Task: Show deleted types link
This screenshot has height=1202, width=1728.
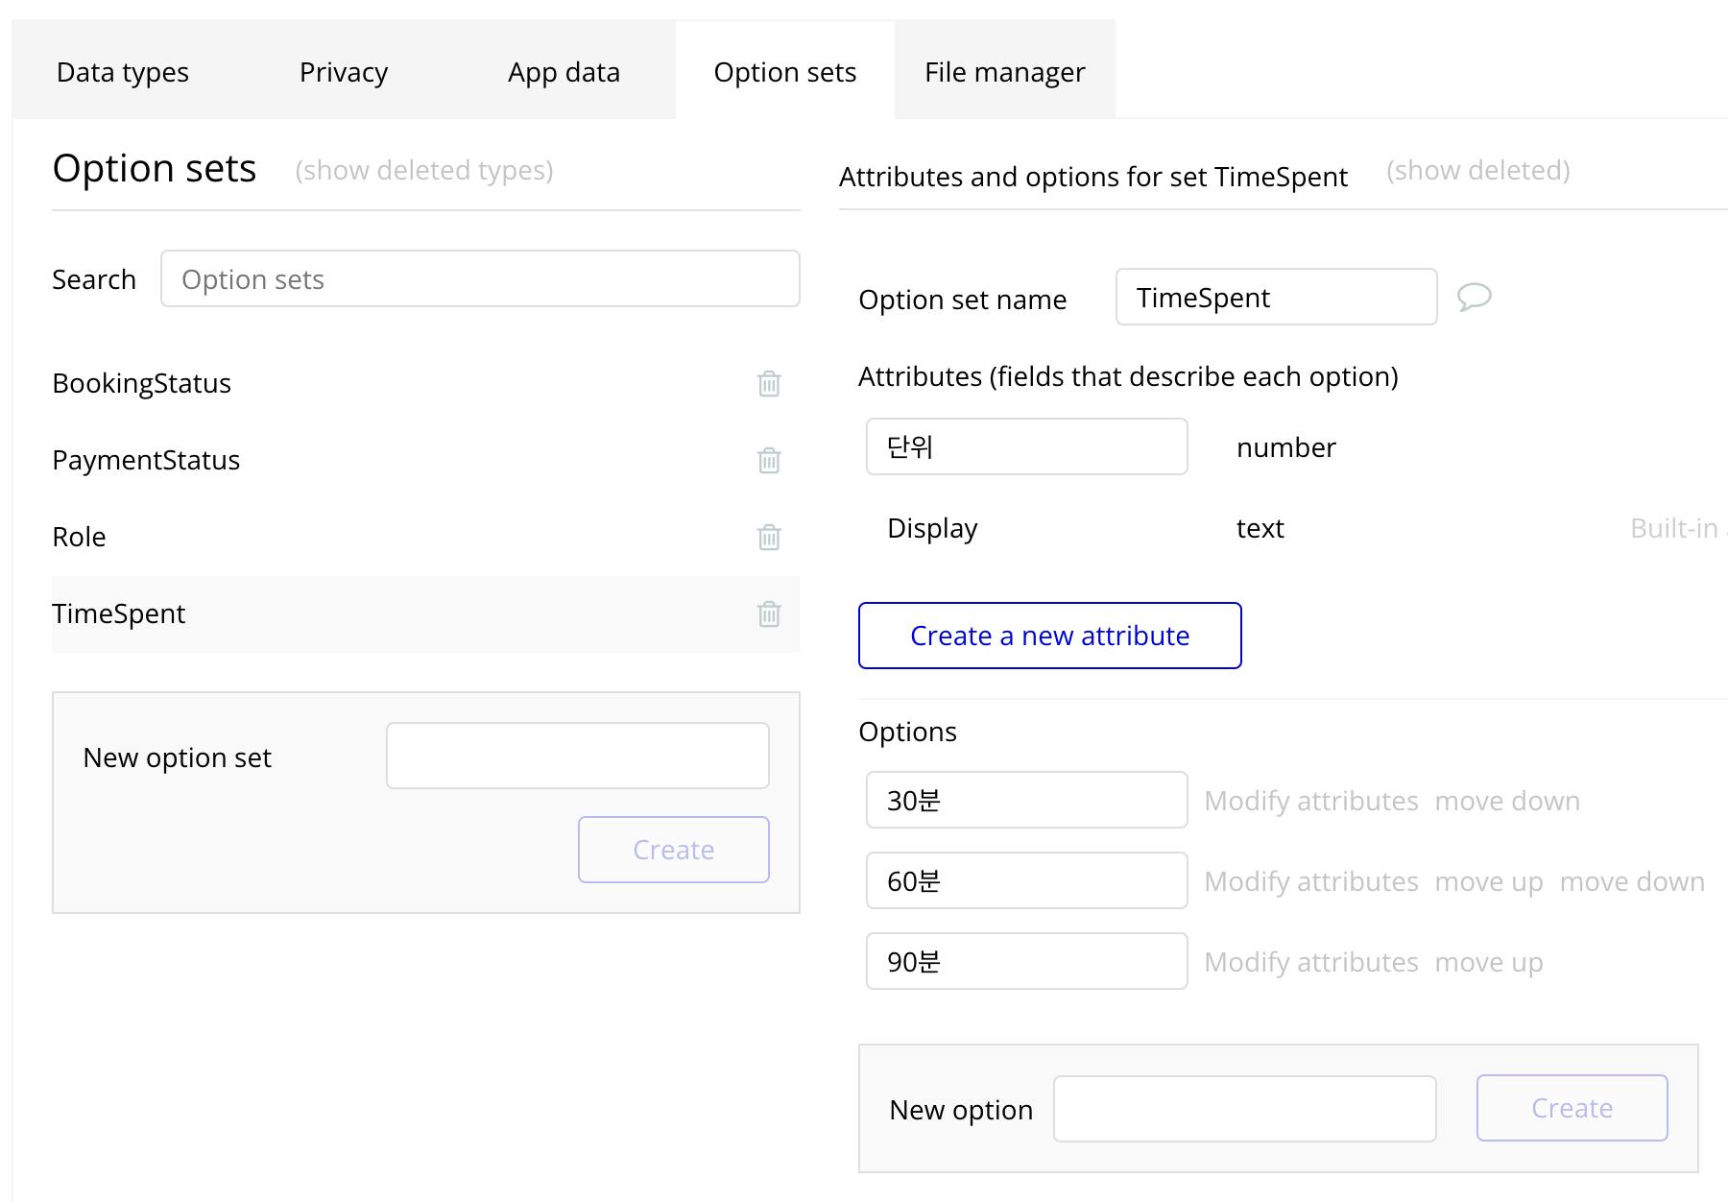Action: [x=423, y=171]
